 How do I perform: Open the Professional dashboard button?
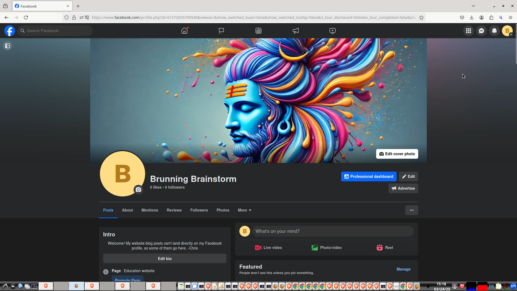click(x=369, y=176)
